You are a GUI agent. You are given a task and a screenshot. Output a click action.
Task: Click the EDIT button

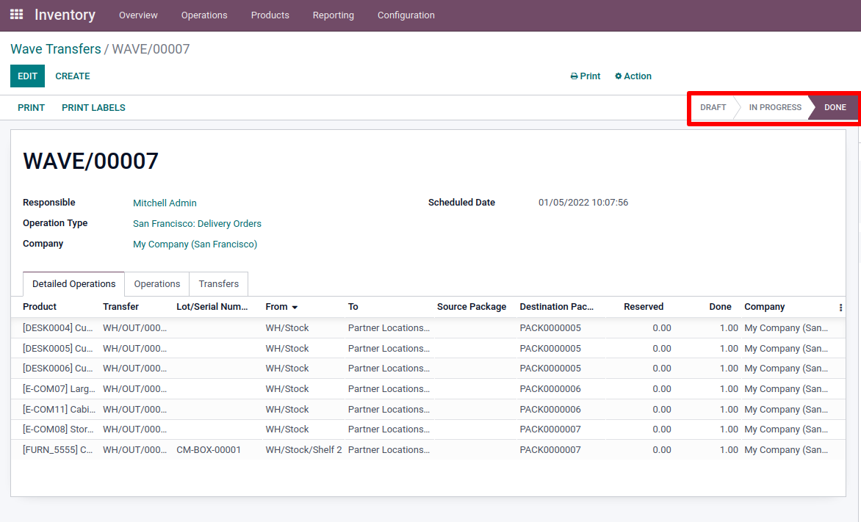27,76
